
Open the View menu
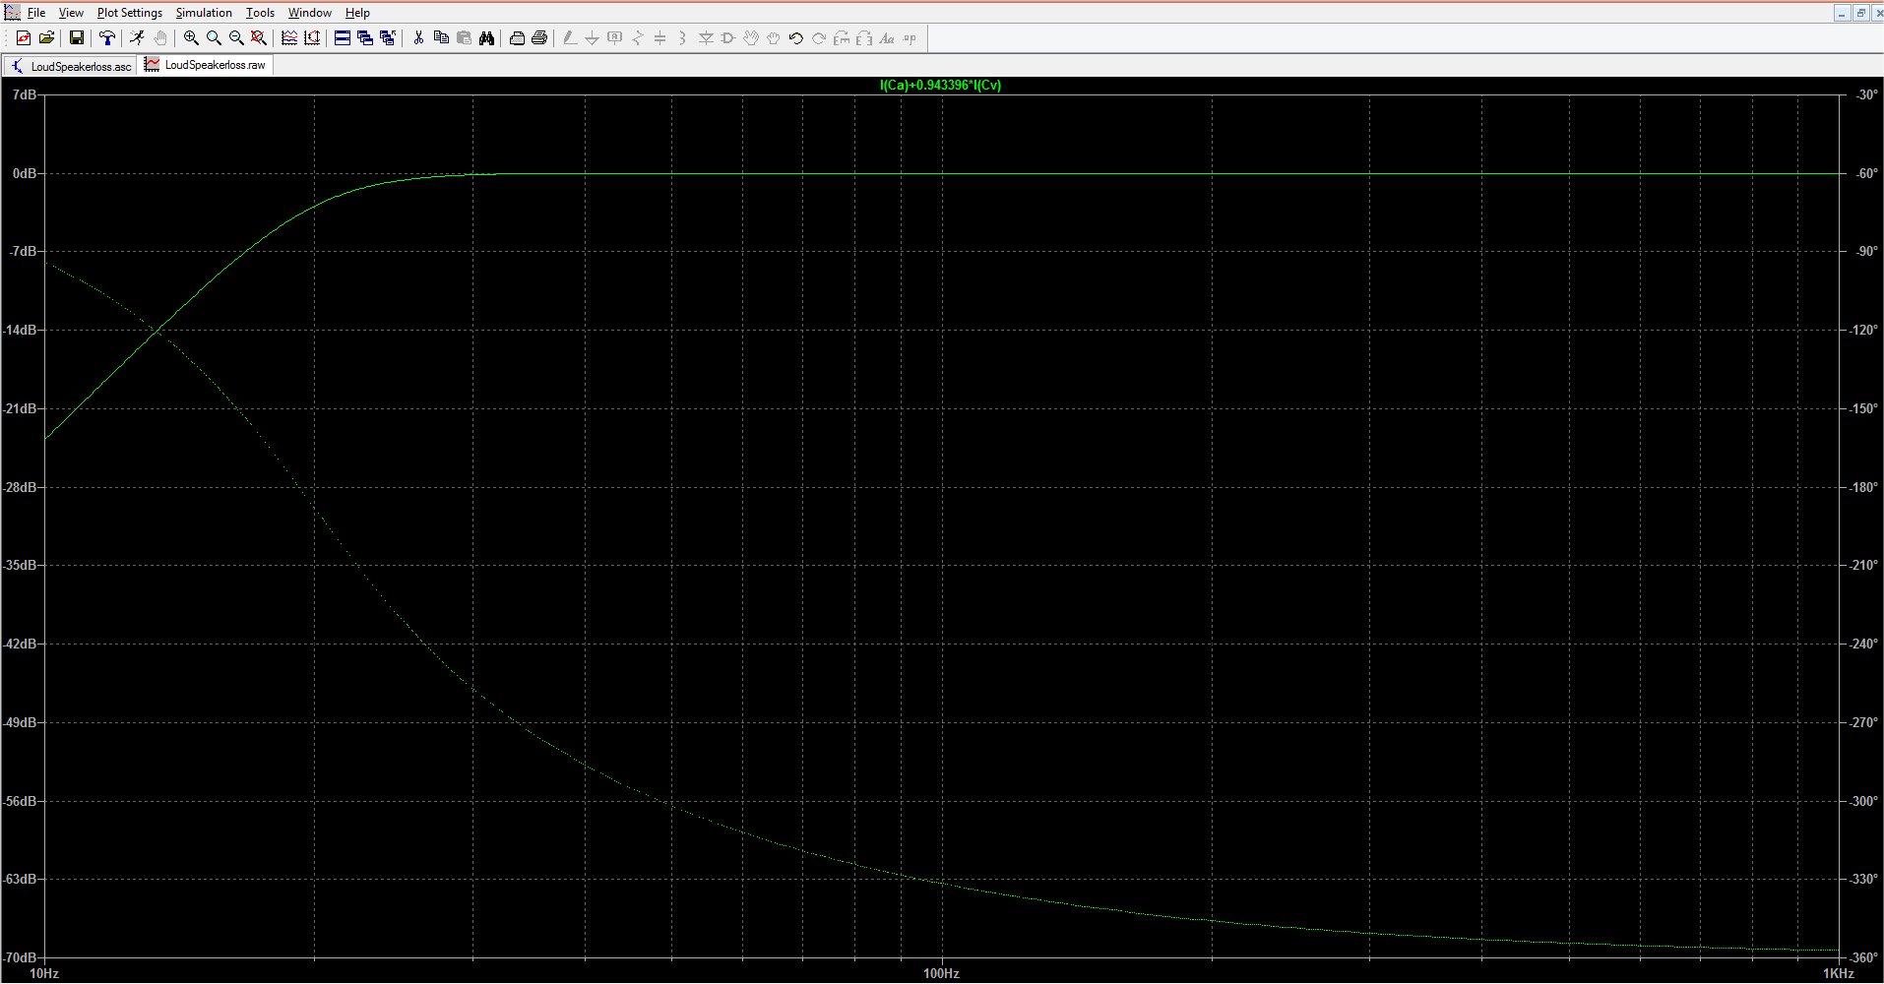71,13
